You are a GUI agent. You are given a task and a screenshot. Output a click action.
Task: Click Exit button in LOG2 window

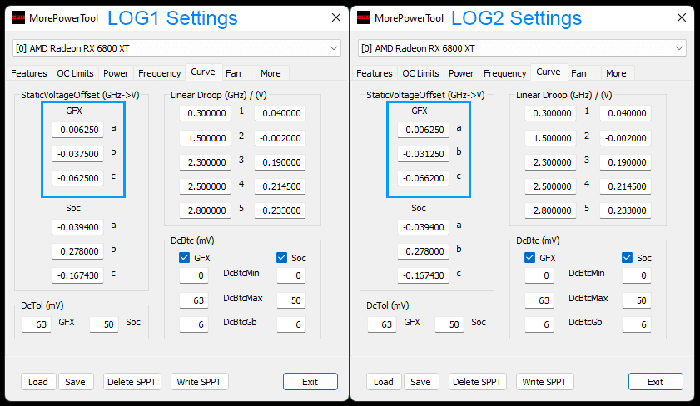click(656, 382)
